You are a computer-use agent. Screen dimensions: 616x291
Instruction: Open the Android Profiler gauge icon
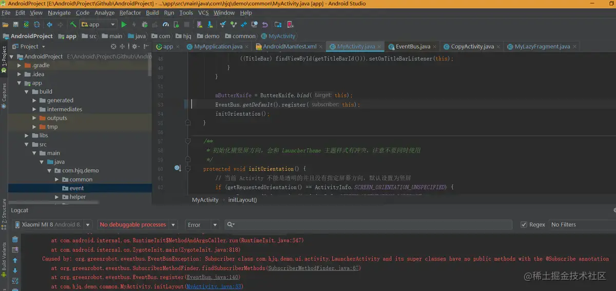[165, 24]
